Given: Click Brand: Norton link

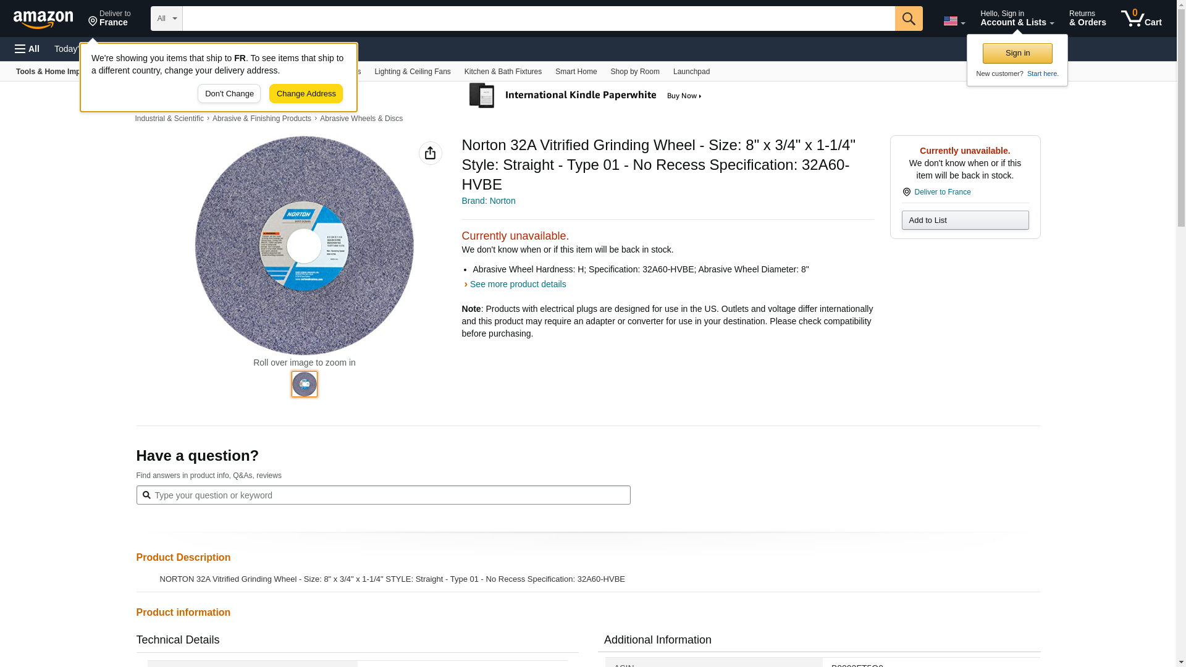Looking at the screenshot, I should pyautogui.click(x=488, y=201).
